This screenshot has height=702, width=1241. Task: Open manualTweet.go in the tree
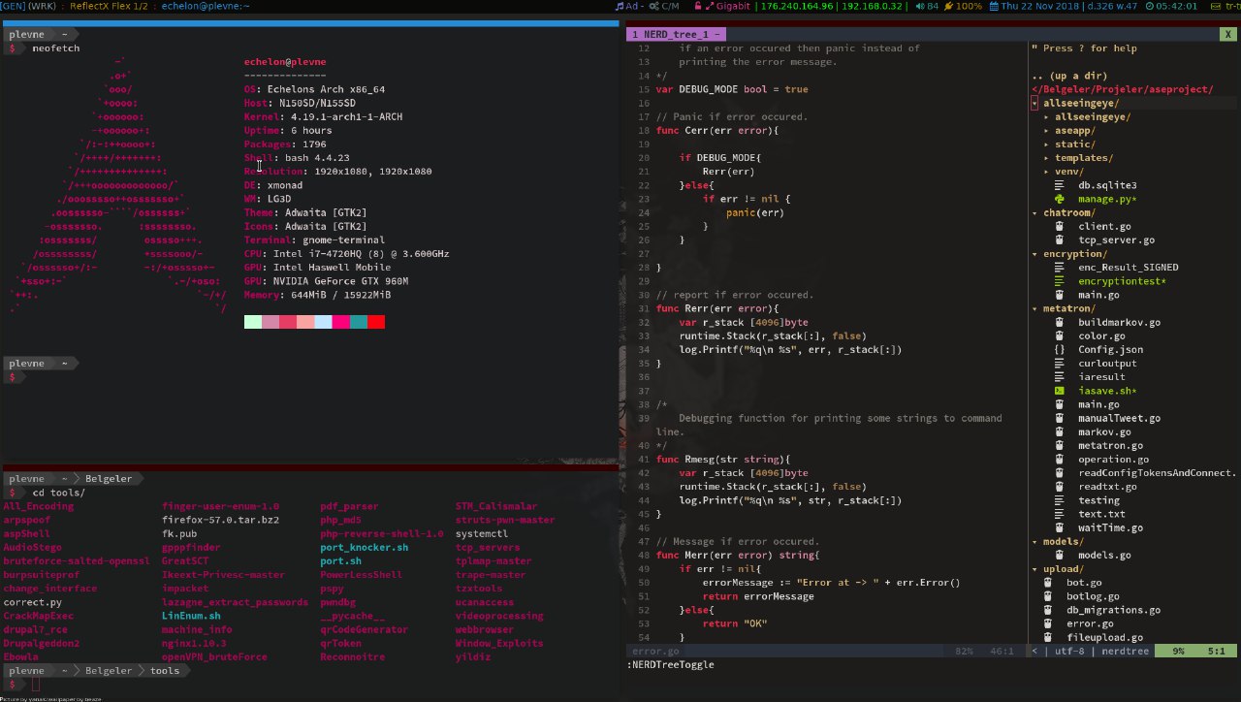point(1119,418)
